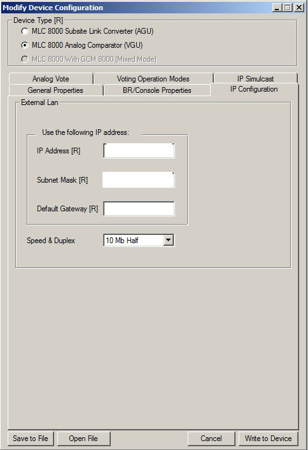
Task: Open the Voting Operation Modes tab
Action: point(153,79)
